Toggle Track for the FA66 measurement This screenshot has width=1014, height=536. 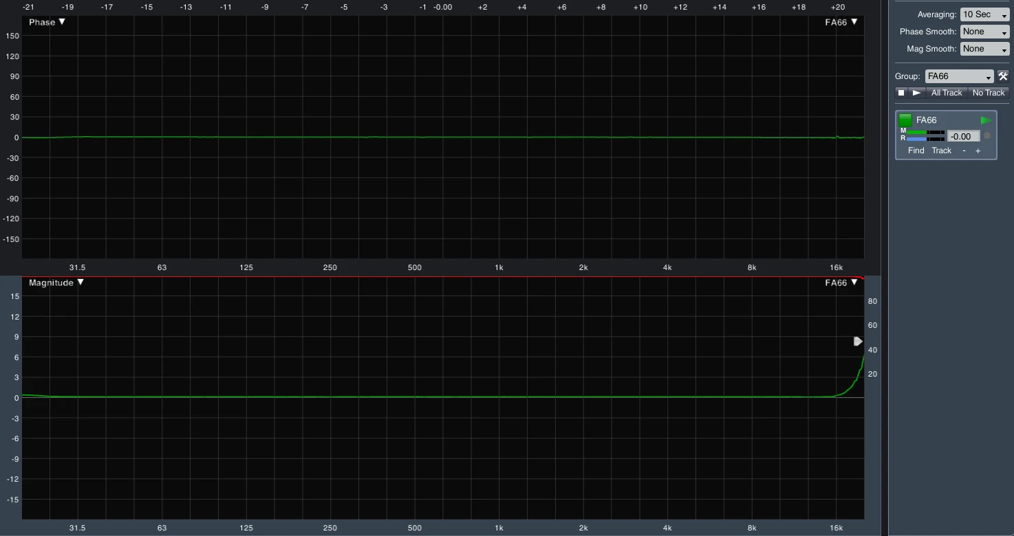click(x=941, y=150)
